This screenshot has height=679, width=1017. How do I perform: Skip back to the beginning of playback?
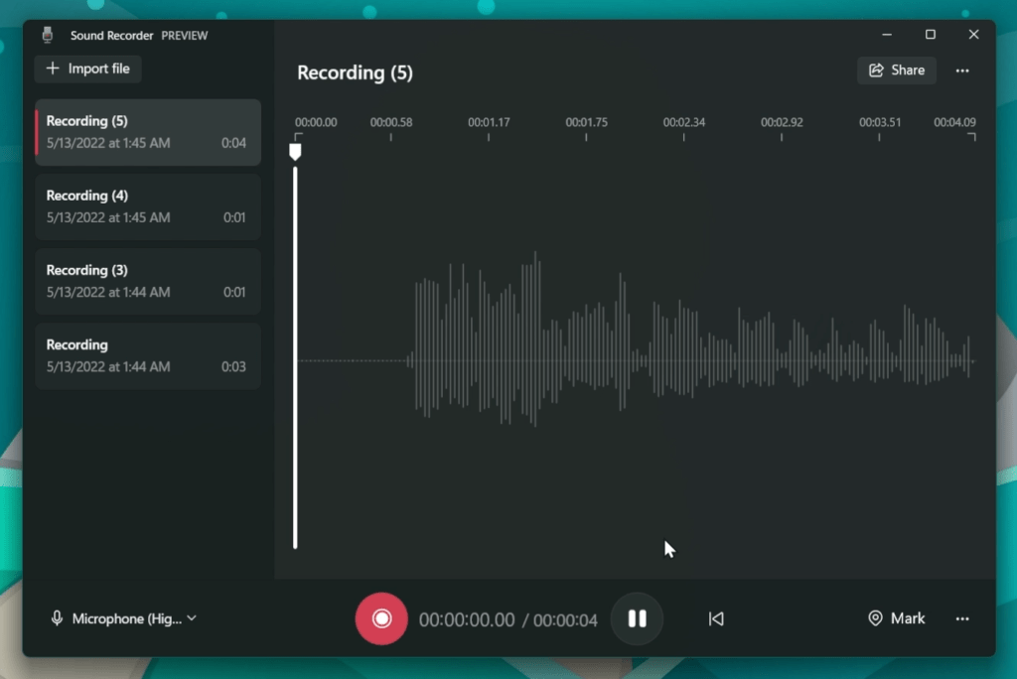[x=716, y=618]
